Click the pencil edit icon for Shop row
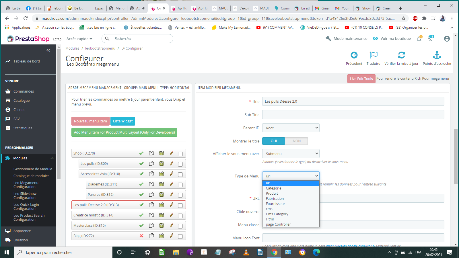 (172, 153)
